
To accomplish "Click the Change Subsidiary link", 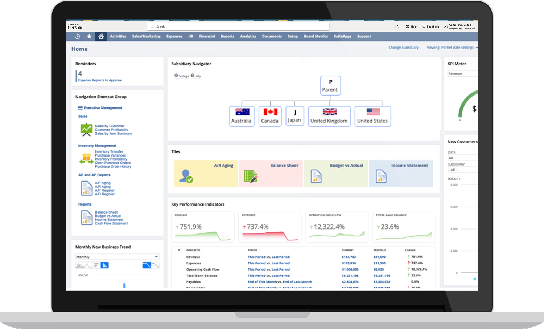I will 404,48.
